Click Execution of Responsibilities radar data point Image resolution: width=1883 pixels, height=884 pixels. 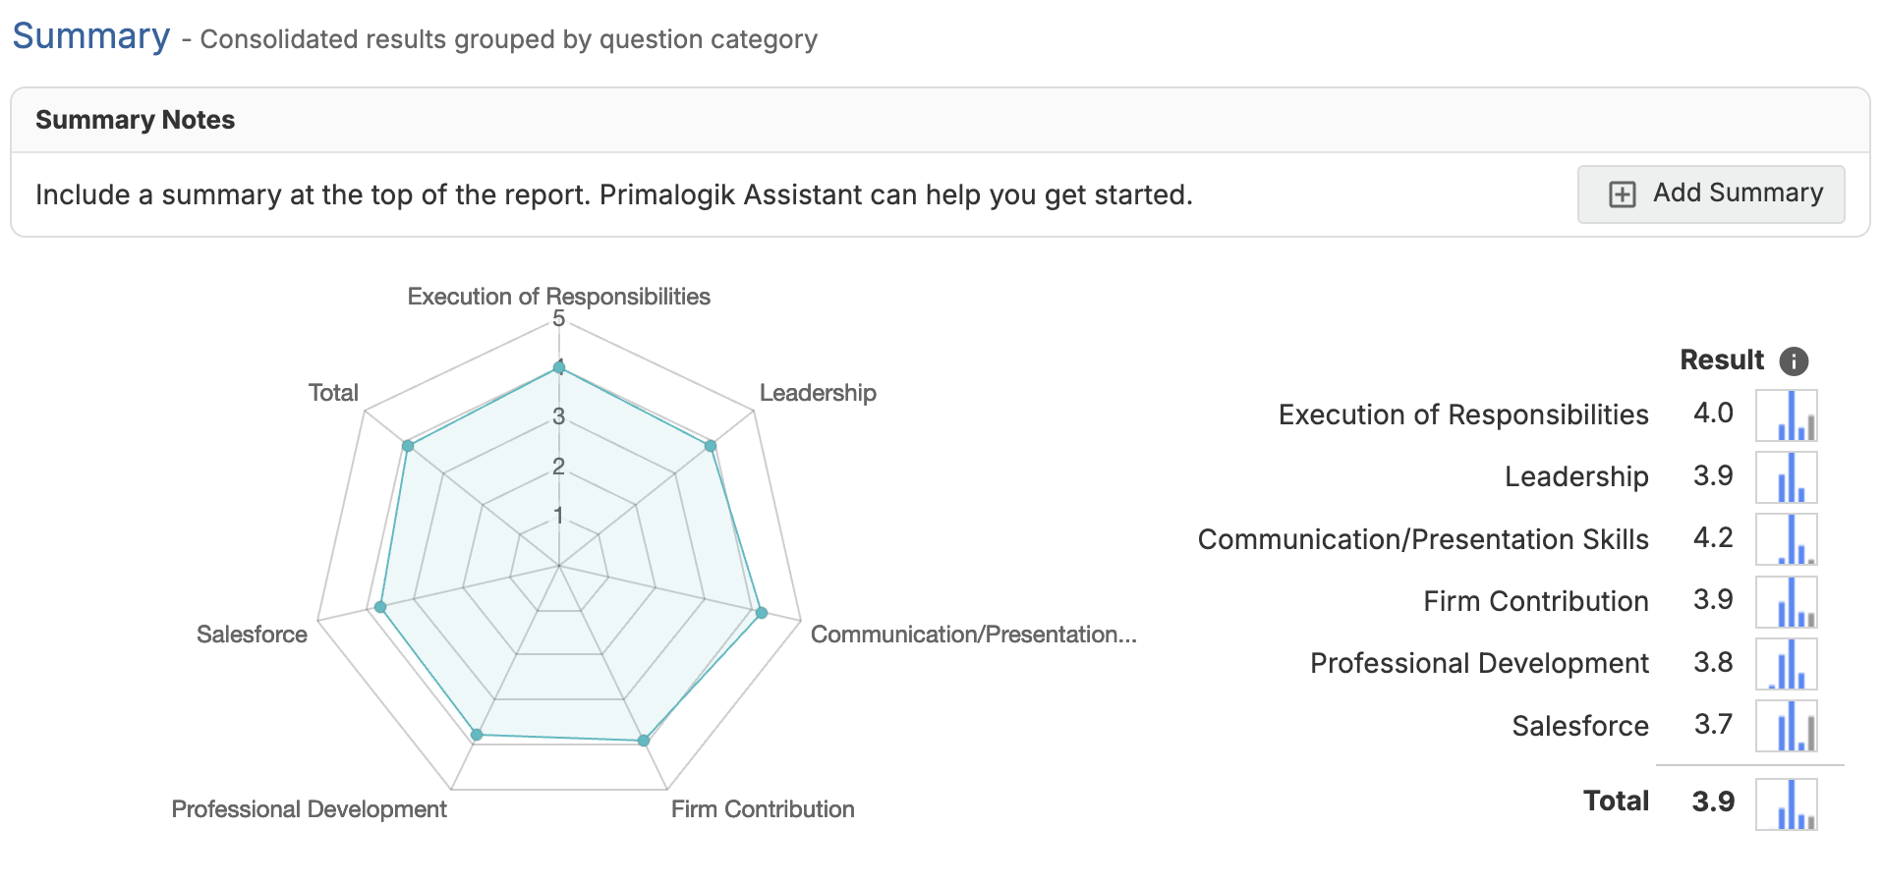[x=559, y=367]
